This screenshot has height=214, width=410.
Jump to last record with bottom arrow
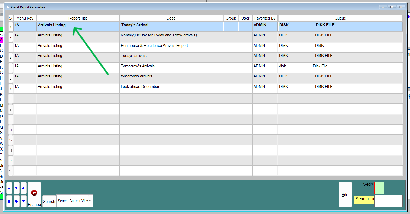tap(9, 201)
